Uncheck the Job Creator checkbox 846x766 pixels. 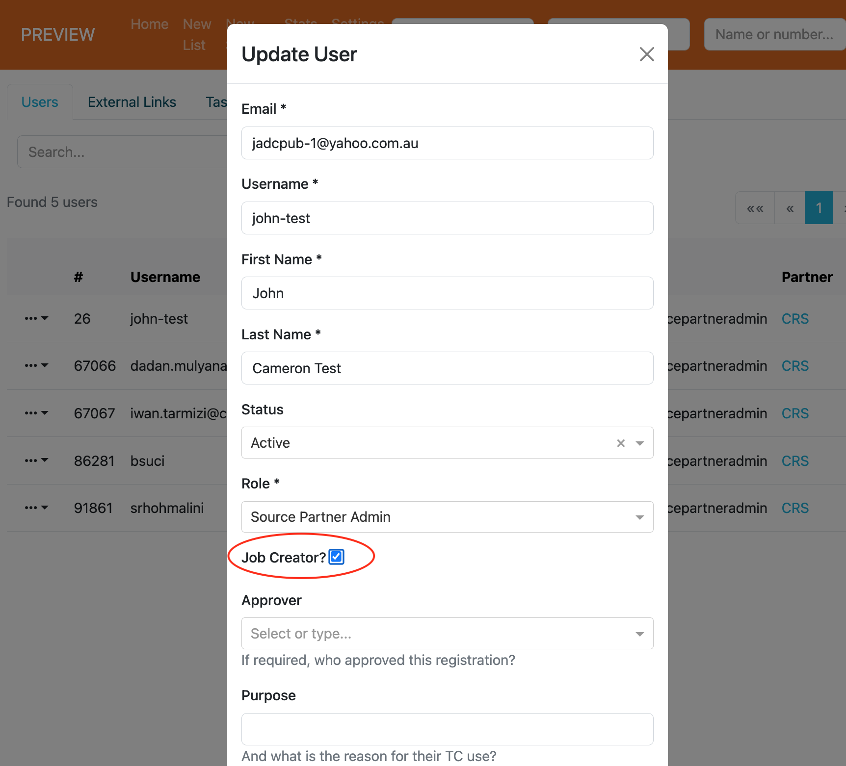(x=336, y=557)
